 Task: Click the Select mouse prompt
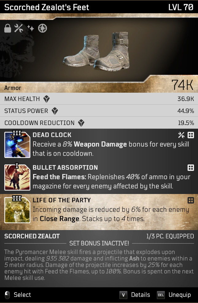coord(18,295)
